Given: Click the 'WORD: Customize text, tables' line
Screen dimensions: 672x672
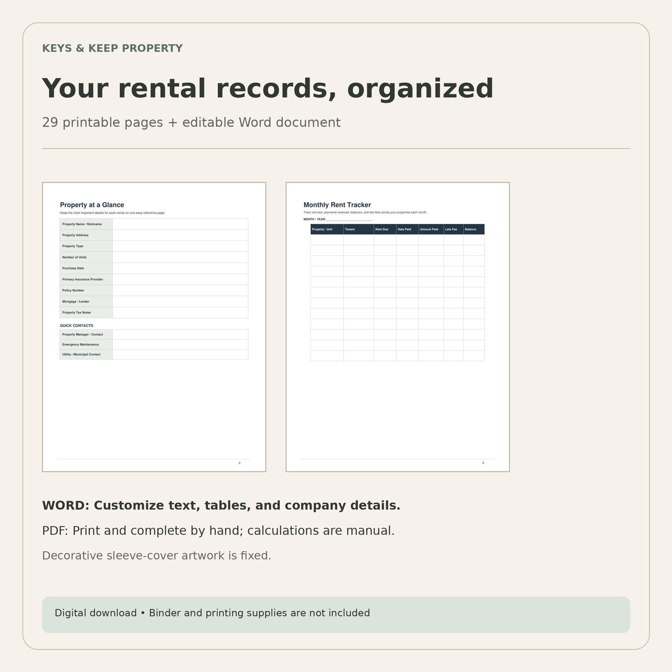Looking at the screenshot, I should 221,506.
